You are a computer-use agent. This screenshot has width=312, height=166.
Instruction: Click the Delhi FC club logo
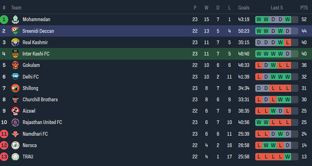coord(15,77)
